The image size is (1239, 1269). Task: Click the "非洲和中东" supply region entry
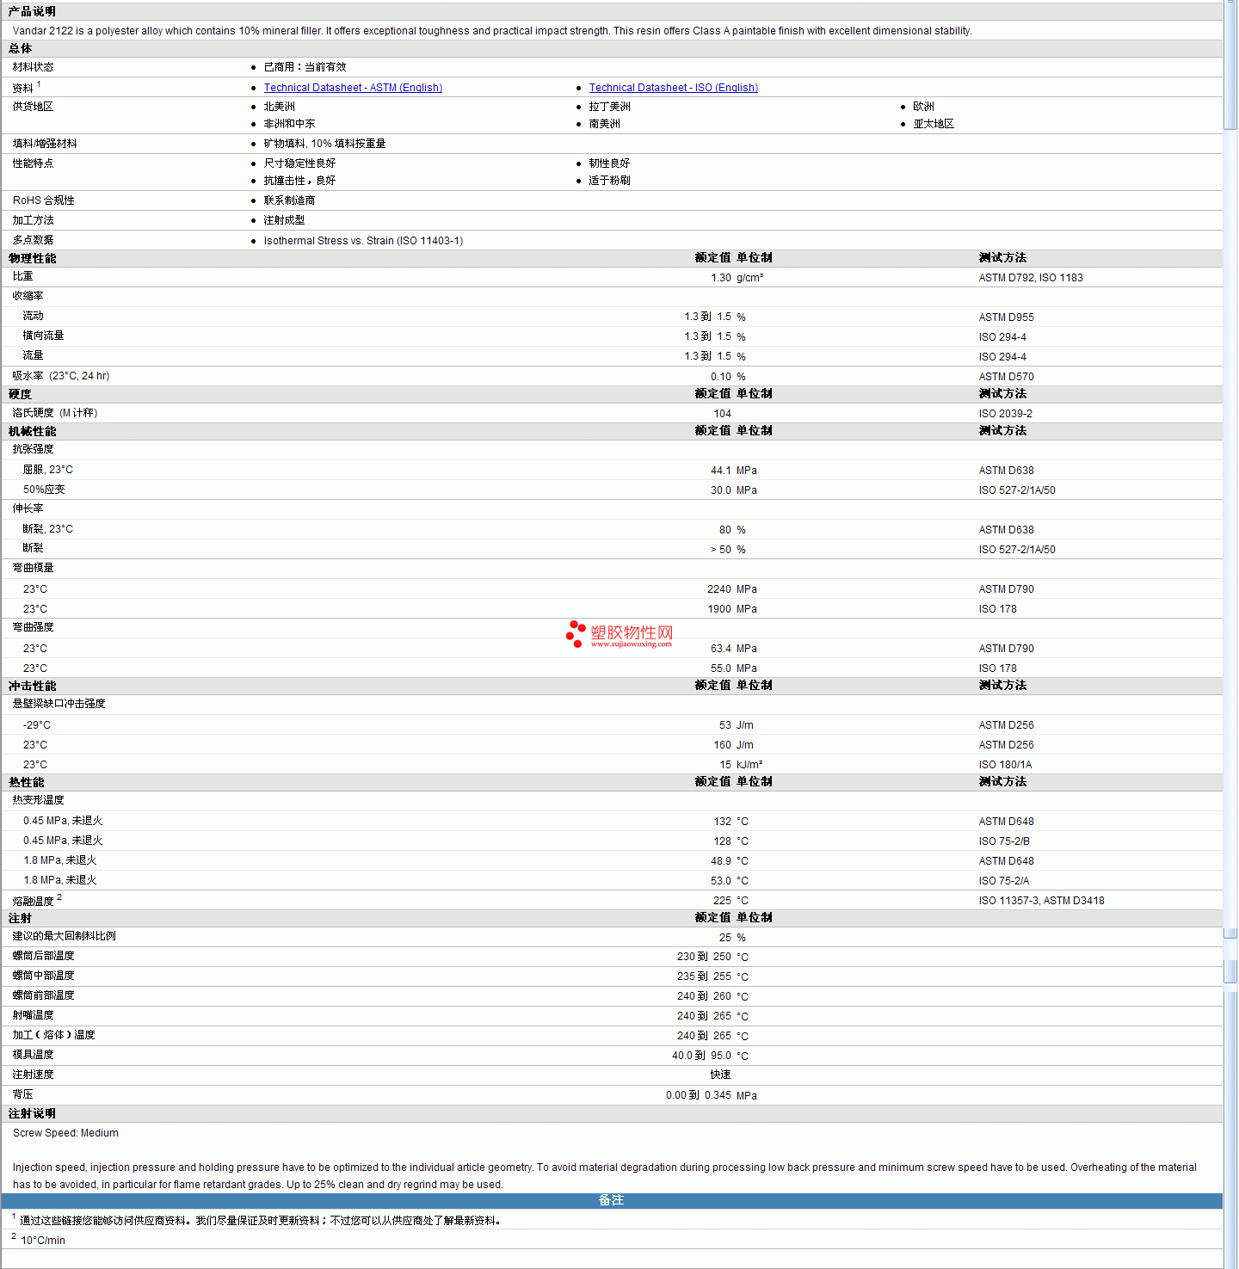tap(290, 124)
